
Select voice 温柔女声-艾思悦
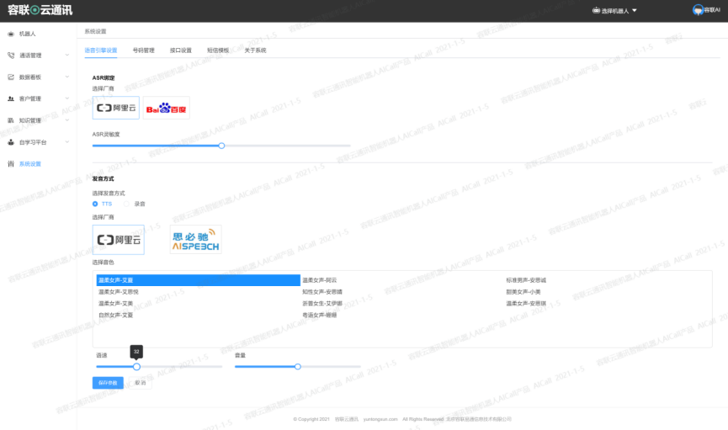[119, 292]
